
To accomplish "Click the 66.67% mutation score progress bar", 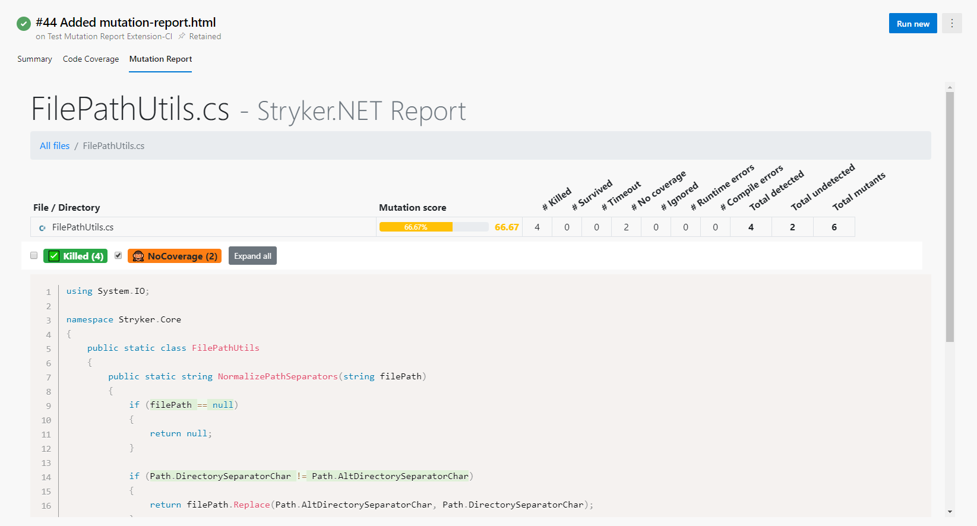I will (x=434, y=227).
